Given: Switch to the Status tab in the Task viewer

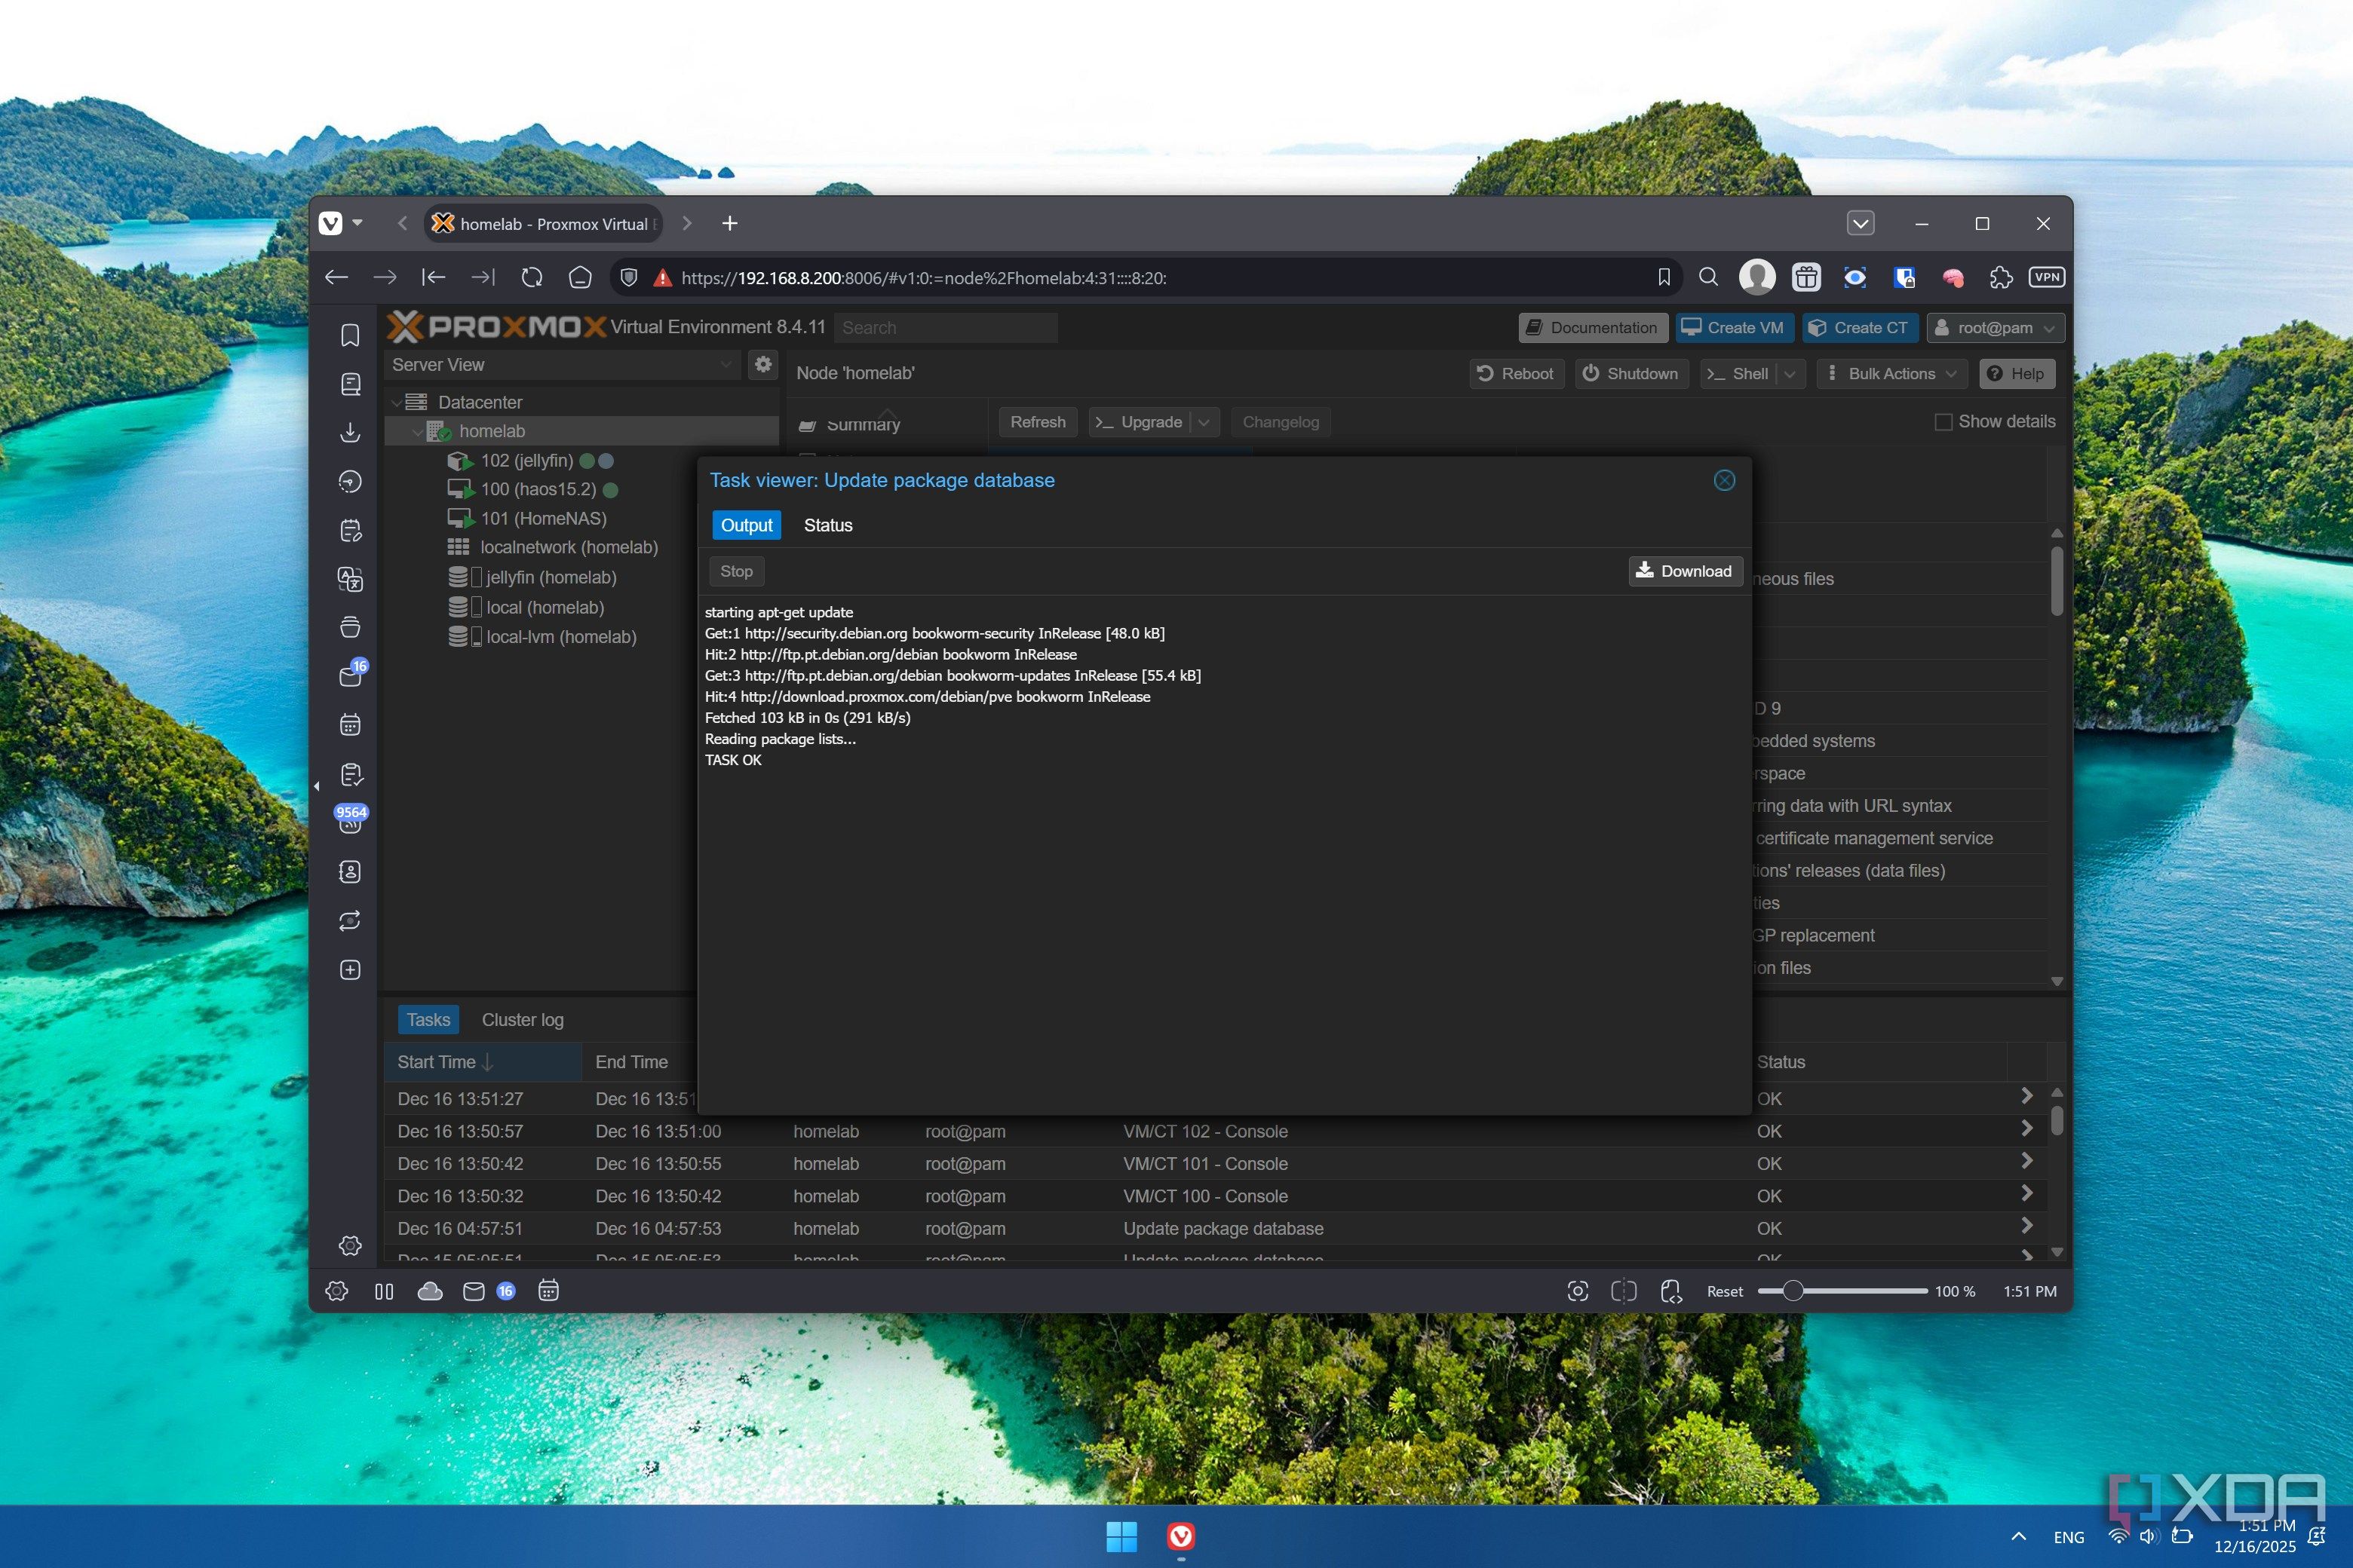Looking at the screenshot, I should coord(828,525).
